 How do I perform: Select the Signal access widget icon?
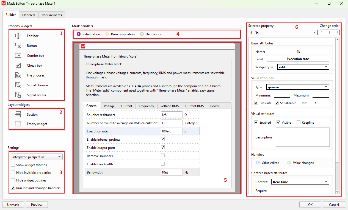tap(18, 95)
